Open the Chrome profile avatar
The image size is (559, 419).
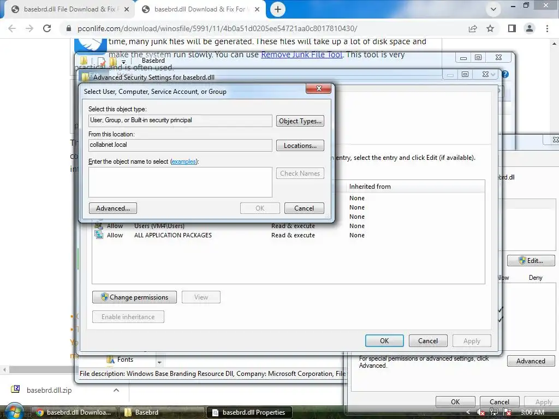[530, 28]
